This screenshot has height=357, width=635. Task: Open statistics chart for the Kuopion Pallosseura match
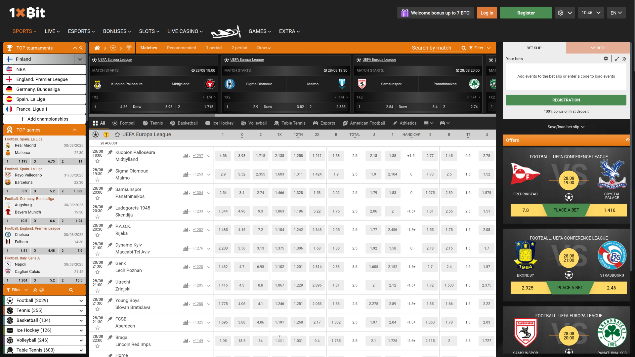click(186, 156)
